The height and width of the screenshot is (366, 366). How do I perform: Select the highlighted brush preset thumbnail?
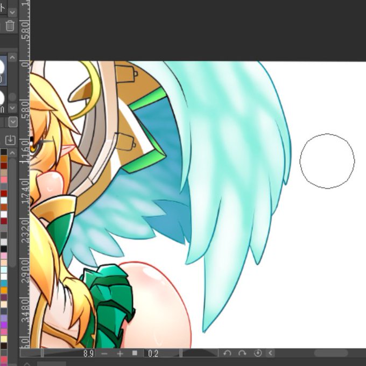point(3,70)
